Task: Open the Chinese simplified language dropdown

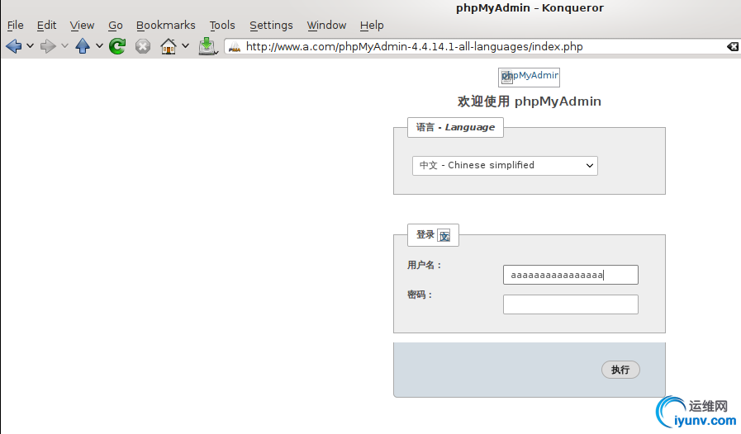Action: pyautogui.click(x=505, y=166)
